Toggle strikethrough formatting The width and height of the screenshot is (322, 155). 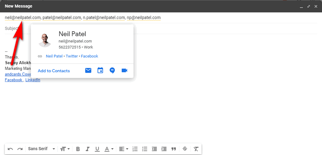pyautogui.click(x=185, y=149)
